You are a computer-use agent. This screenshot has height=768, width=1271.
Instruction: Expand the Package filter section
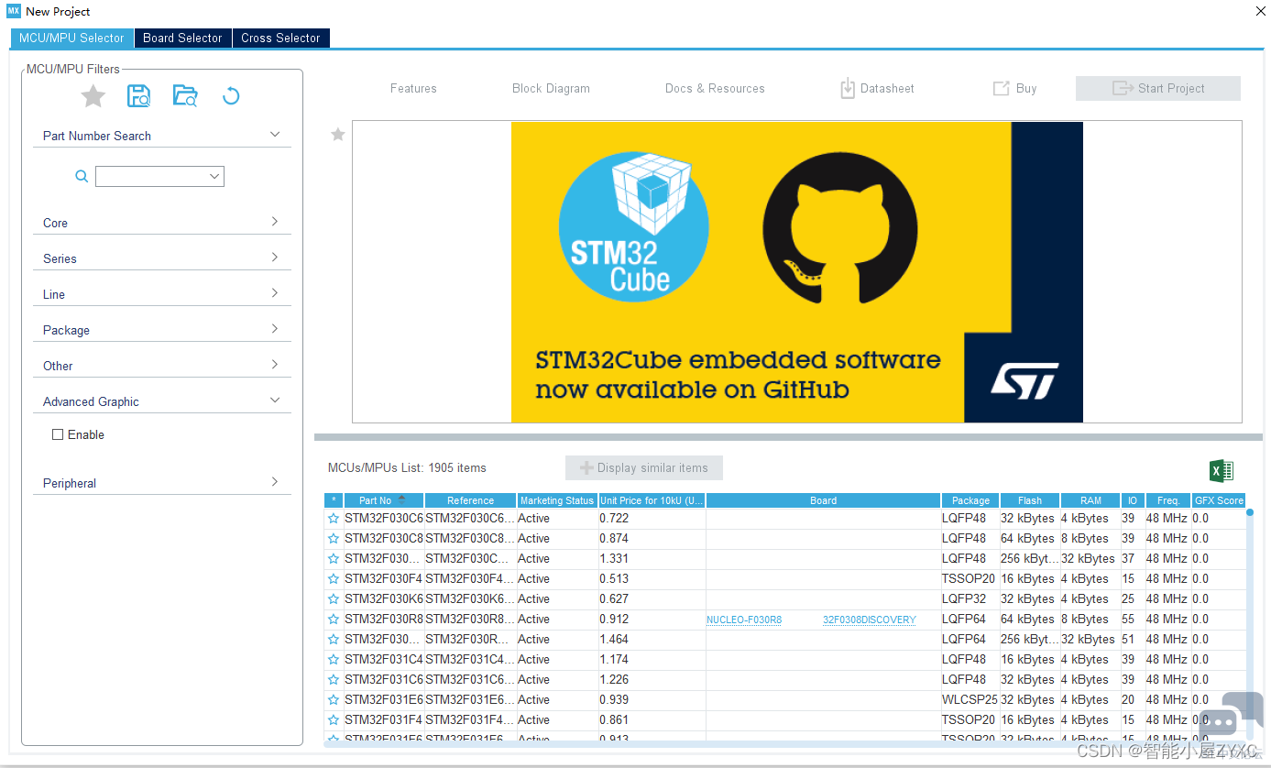tap(275, 329)
